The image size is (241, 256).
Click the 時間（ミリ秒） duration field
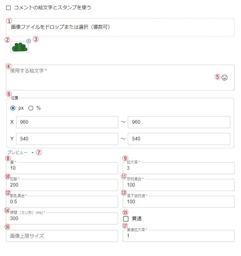pyautogui.click(x=62, y=219)
